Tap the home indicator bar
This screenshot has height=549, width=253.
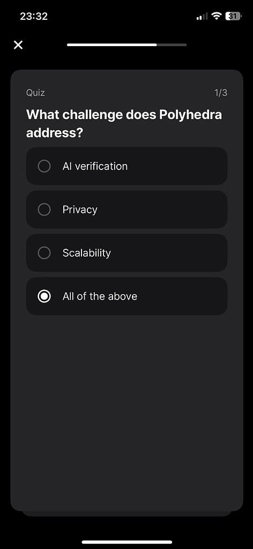(x=126, y=542)
